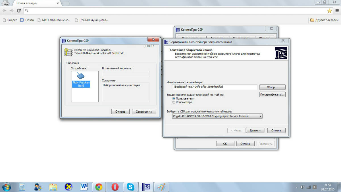Open Microsoft Word from the taskbar
The height and width of the screenshot is (192, 341).
click(84, 187)
